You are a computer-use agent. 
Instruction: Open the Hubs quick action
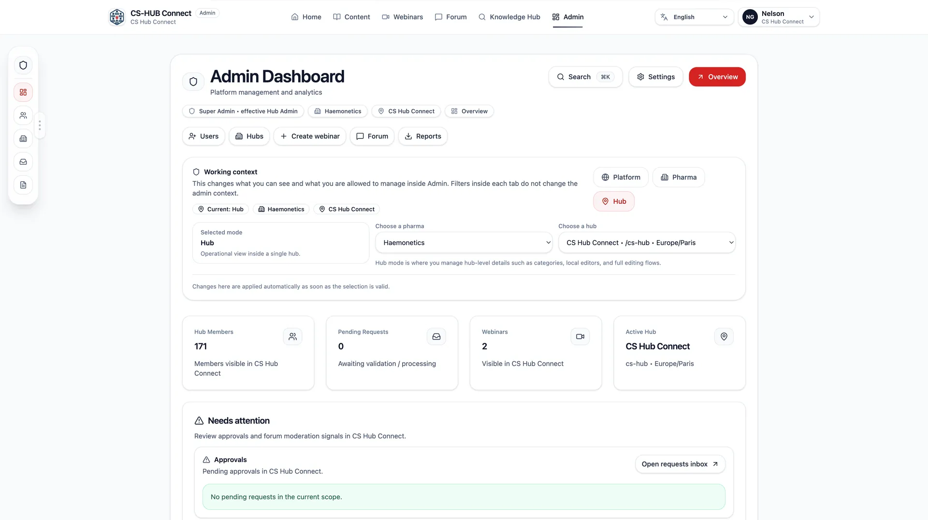pyautogui.click(x=249, y=136)
